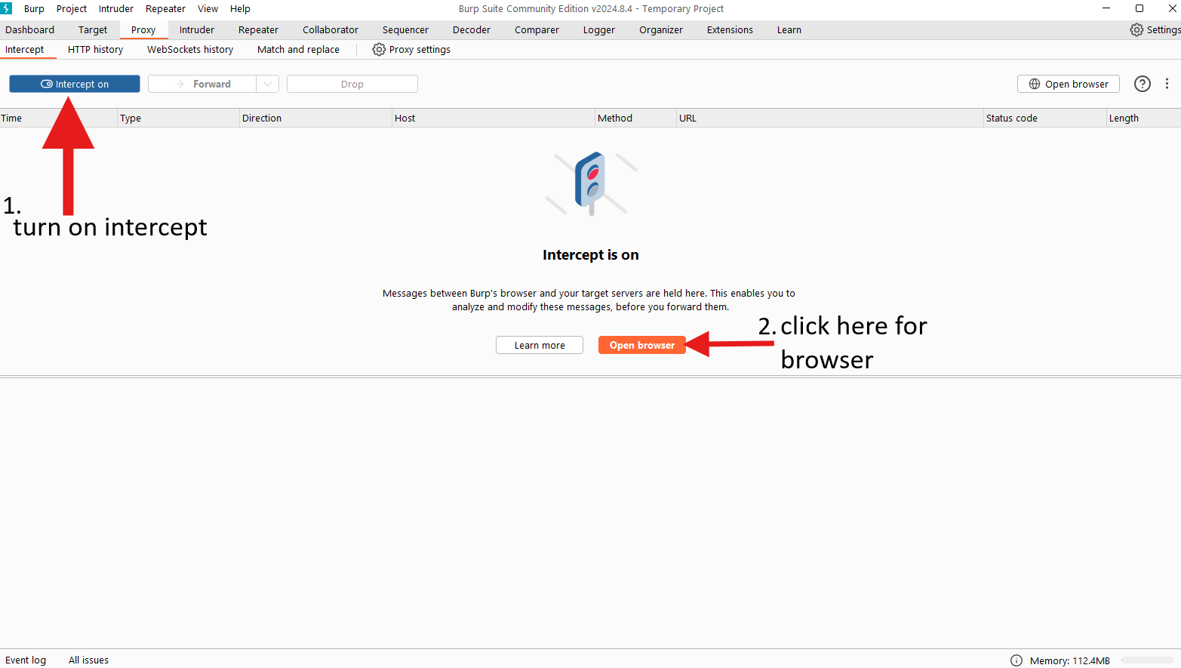Switch to the Repeater tab

[x=258, y=29]
